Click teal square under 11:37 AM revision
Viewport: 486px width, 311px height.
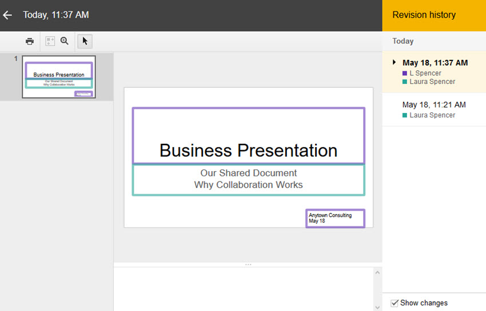coord(404,82)
